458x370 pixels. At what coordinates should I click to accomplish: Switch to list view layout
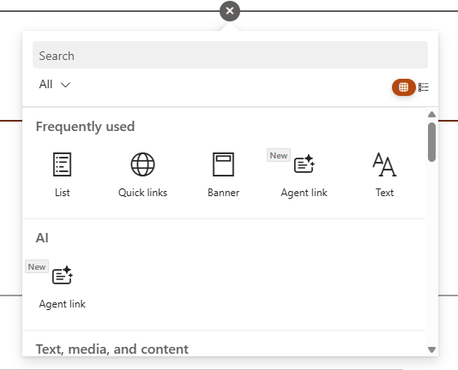point(423,87)
